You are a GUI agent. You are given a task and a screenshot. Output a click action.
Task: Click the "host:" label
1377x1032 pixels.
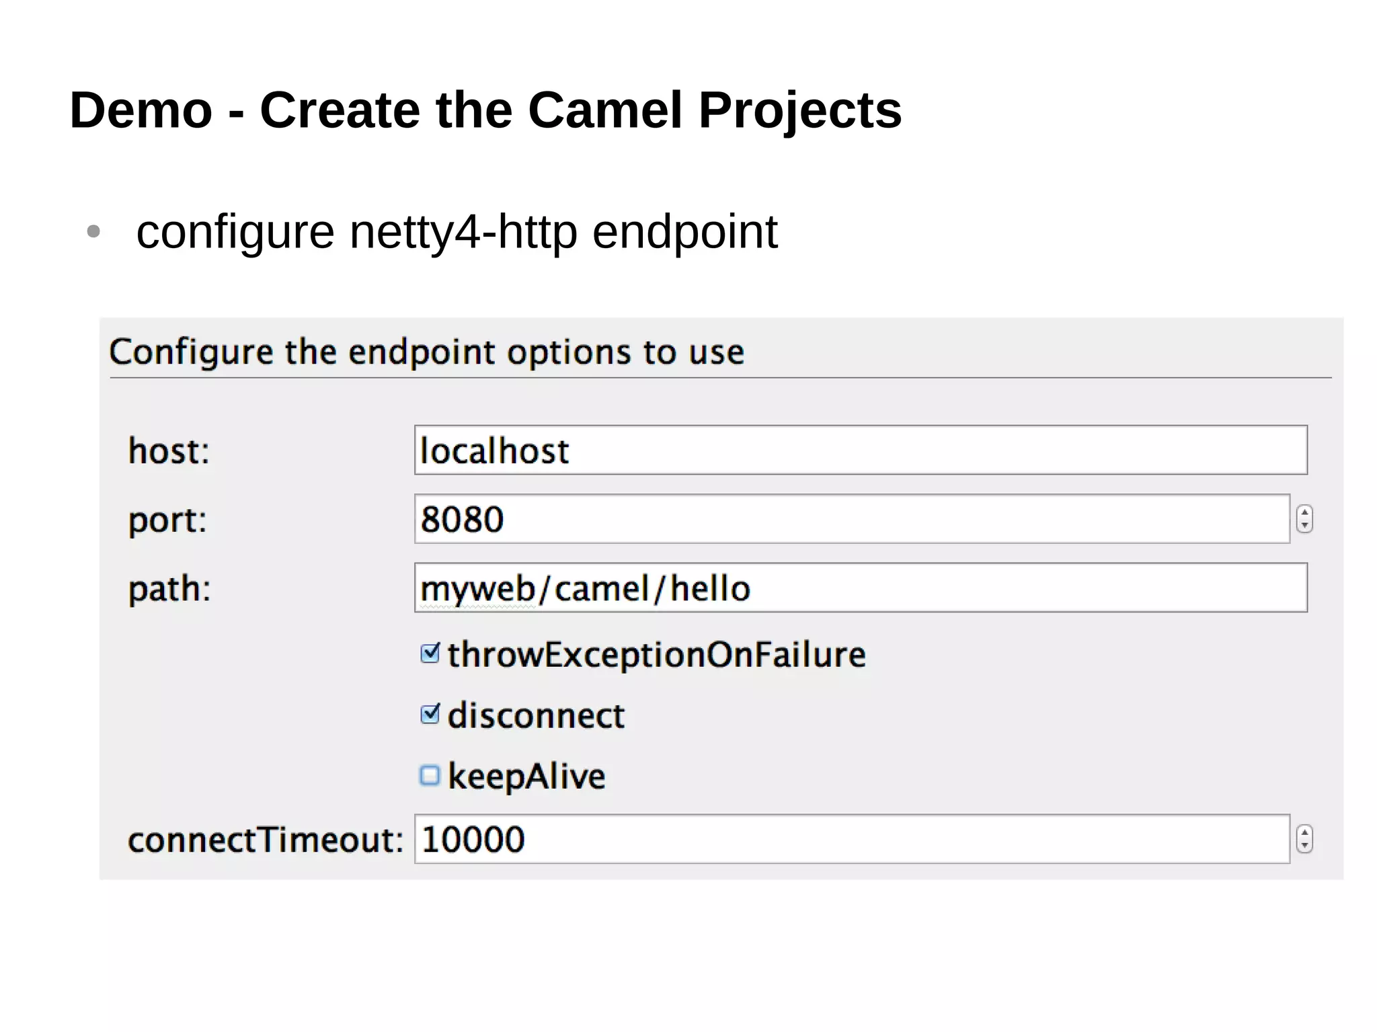(x=169, y=450)
